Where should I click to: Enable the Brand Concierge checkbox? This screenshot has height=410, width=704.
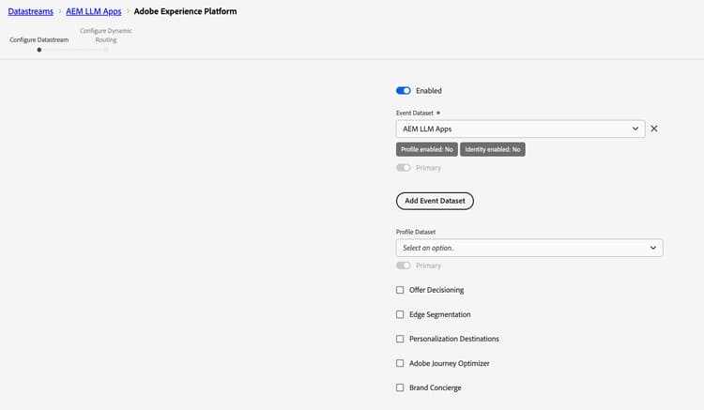pyautogui.click(x=400, y=387)
